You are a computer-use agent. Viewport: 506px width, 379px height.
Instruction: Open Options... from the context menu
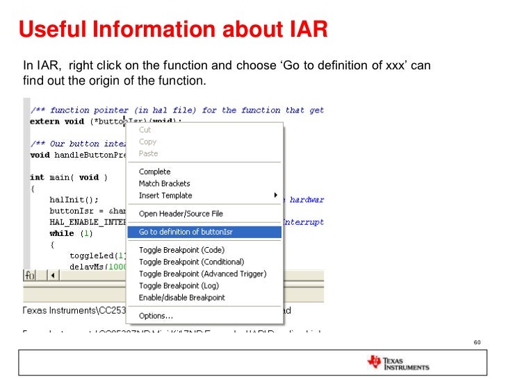click(204, 316)
